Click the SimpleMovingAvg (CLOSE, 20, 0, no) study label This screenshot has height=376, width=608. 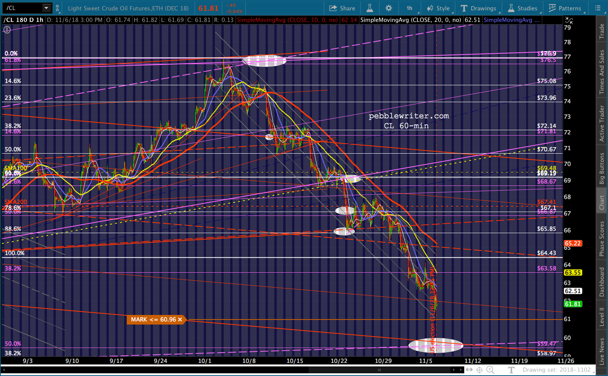pyautogui.click(x=410, y=20)
